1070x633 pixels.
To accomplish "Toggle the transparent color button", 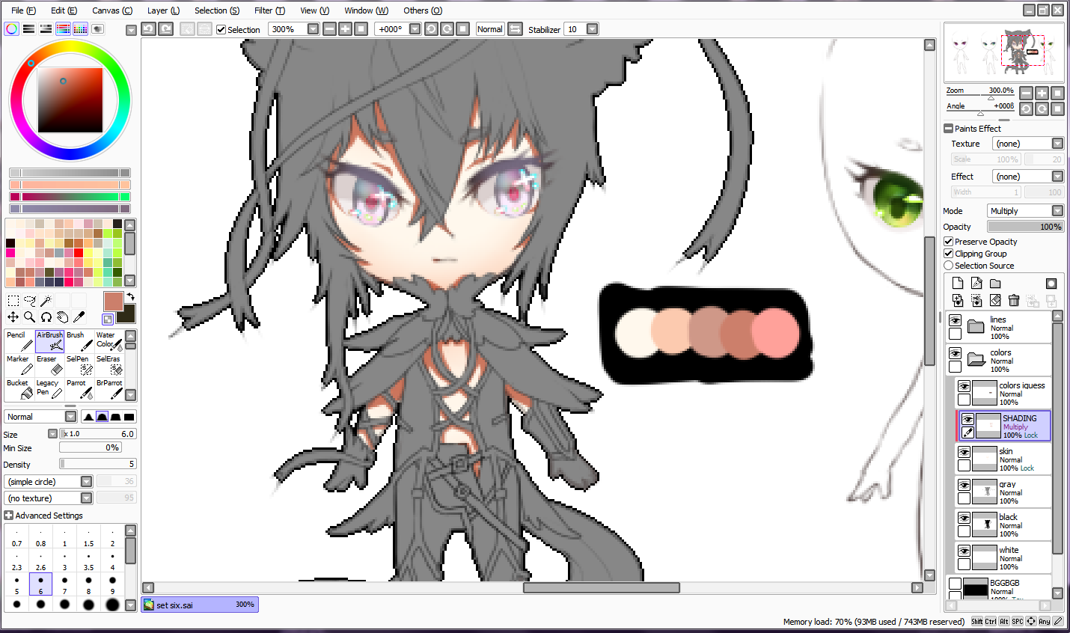I will click(x=108, y=319).
